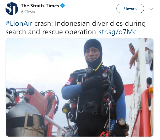Click the @STcom handle
Screen dimensions: 160x140
pos(28,12)
